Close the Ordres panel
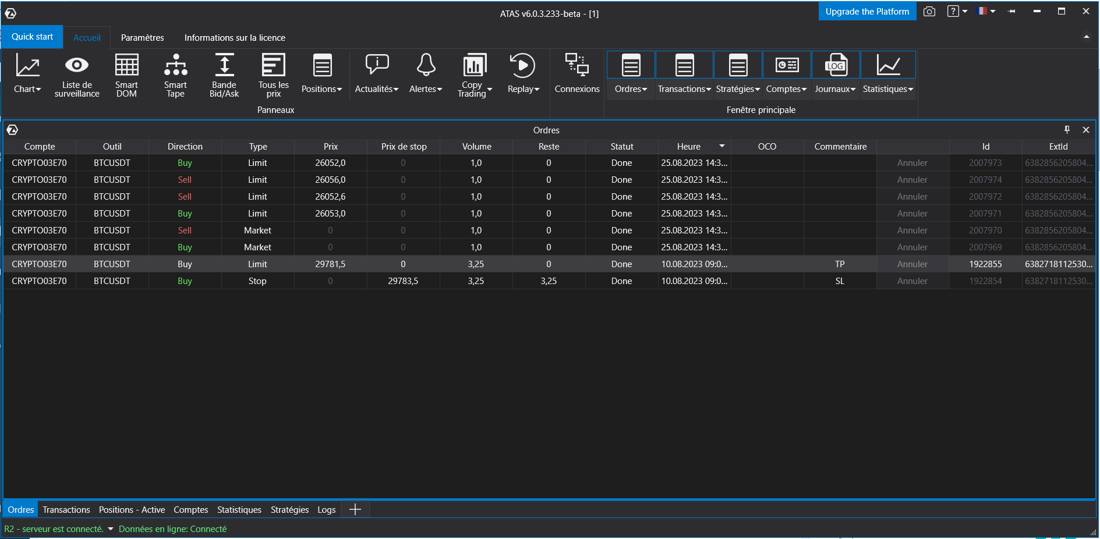Viewport: 1100px width, 539px height. coord(1086,130)
